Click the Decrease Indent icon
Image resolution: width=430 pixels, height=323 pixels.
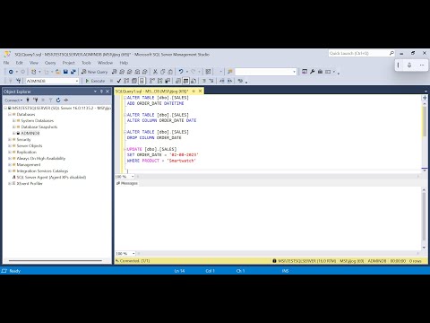pyautogui.click(x=222, y=81)
